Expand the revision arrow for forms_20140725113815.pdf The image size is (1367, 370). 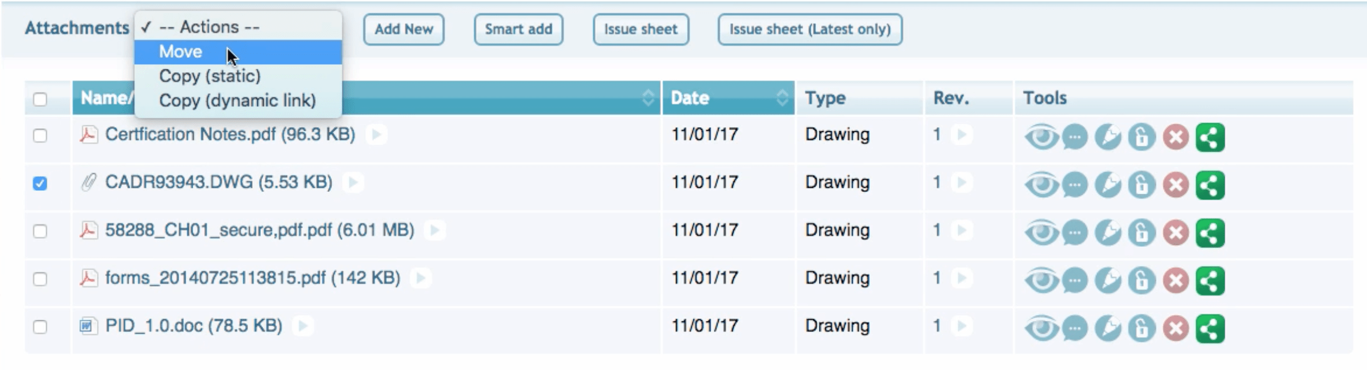click(962, 279)
